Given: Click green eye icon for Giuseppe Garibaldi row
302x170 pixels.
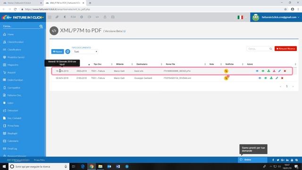Looking at the screenshot, I should pyautogui.click(x=266, y=78).
